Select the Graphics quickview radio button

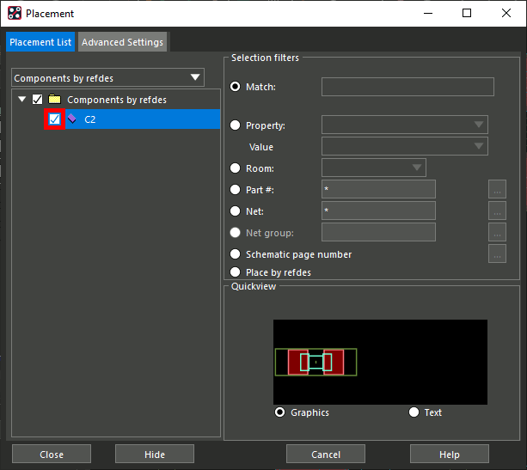pos(279,412)
